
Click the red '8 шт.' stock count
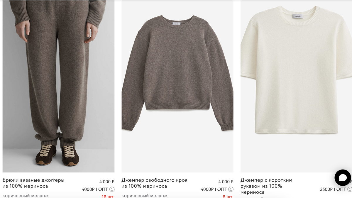coord(228,196)
